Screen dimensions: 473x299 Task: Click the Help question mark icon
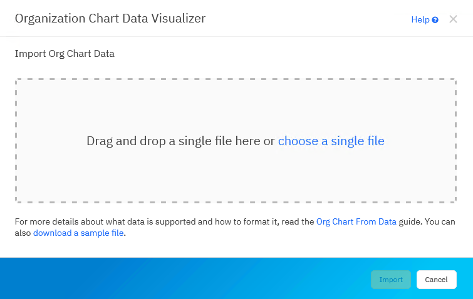coord(435,20)
